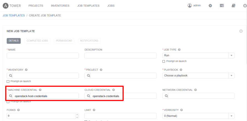
Task: Show help for Cloud Credential
Action: click(x=113, y=90)
